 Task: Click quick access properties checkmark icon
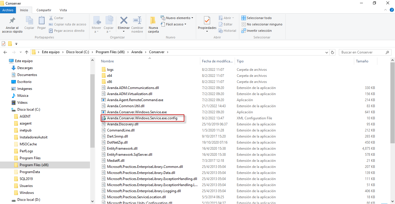click(x=3, y=44)
